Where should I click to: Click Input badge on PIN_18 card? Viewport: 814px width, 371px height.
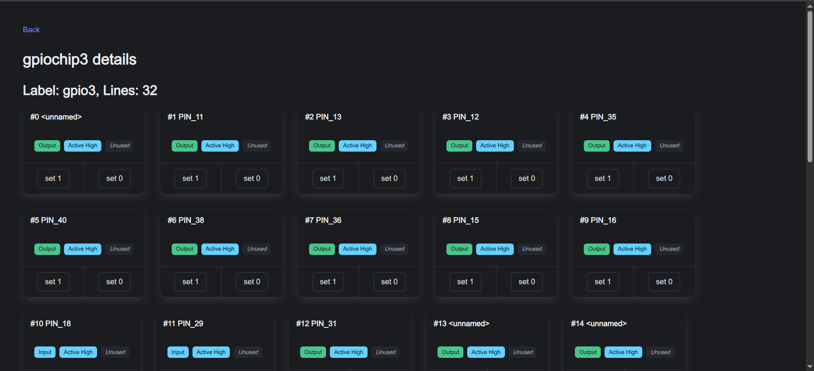(45, 352)
